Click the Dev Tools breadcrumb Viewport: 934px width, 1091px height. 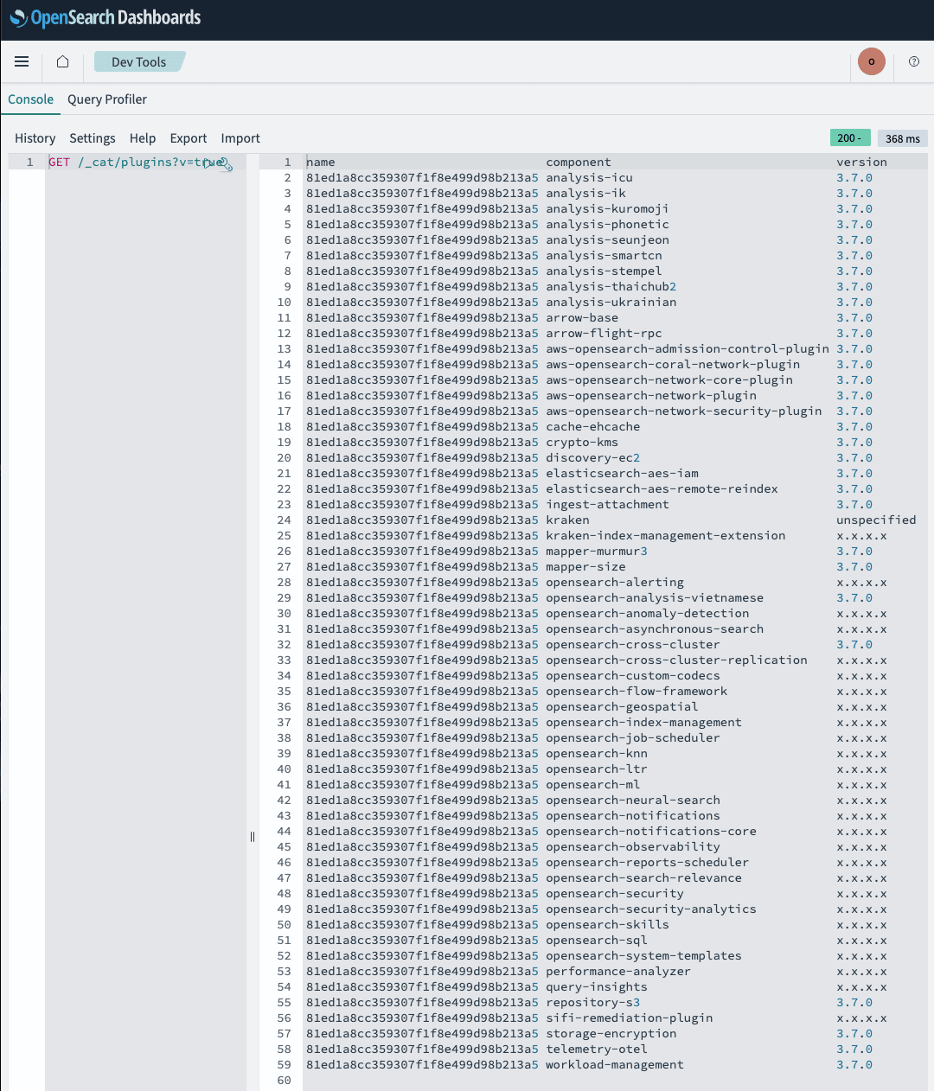(x=138, y=62)
